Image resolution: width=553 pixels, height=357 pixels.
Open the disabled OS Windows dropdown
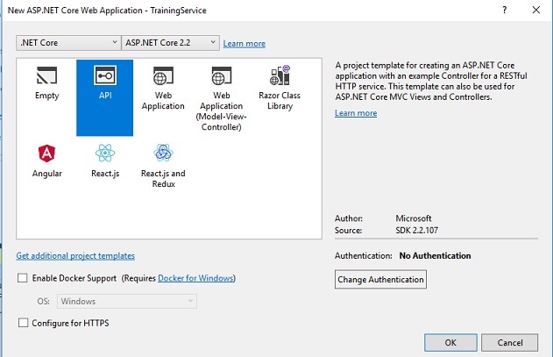(127, 301)
